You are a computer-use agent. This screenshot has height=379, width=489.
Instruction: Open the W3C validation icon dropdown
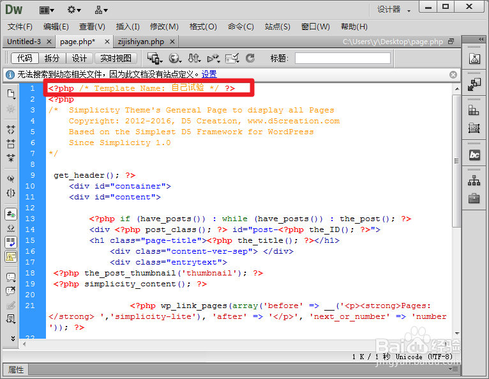click(x=213, y=58)
